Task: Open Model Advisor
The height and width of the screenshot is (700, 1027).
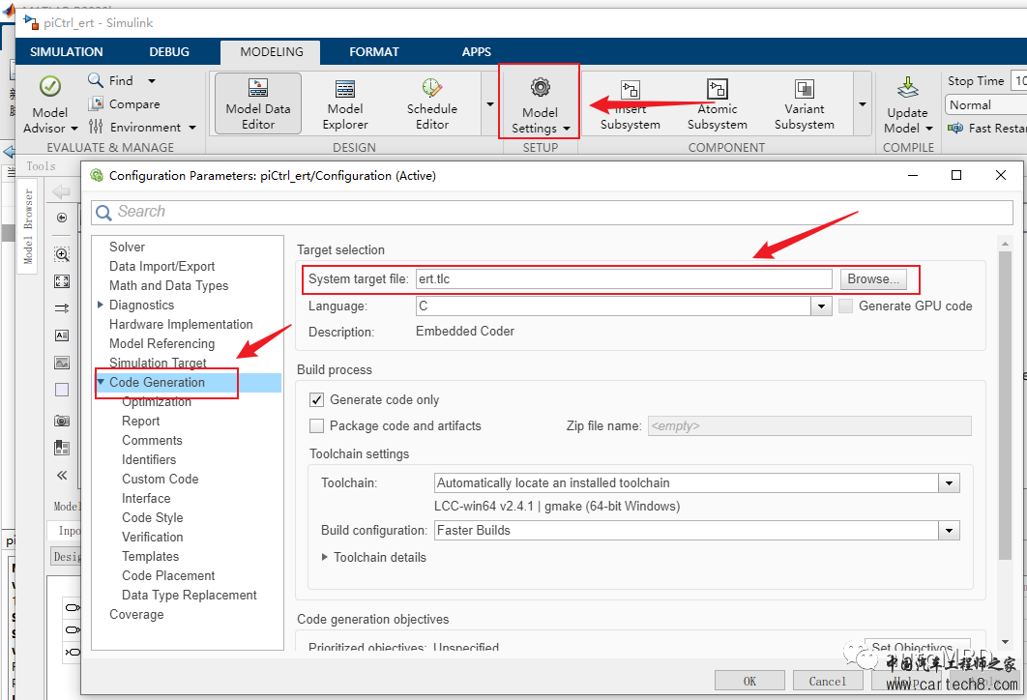Action: pos(49,104)
